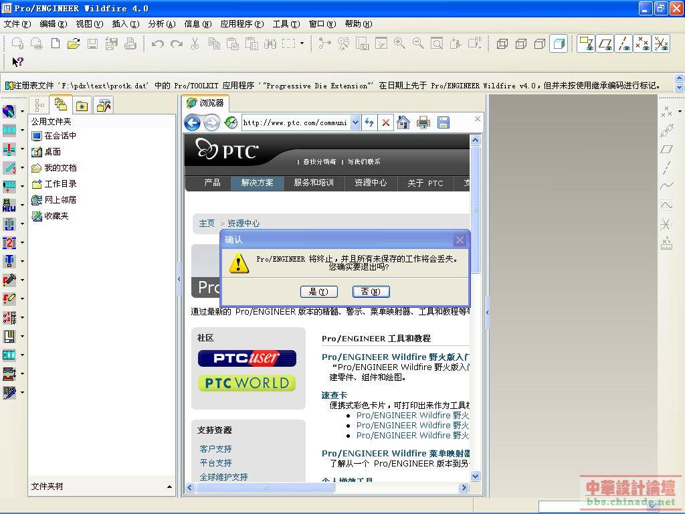Viewport: 685px width, 514px height.
Task: Print the browser page
Action: pos(423,123)
